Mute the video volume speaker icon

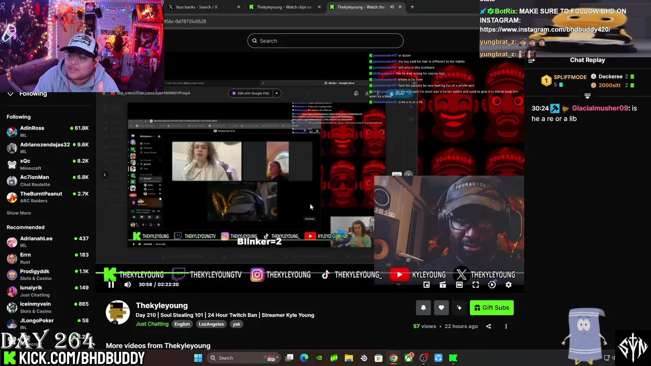(128, 285)
